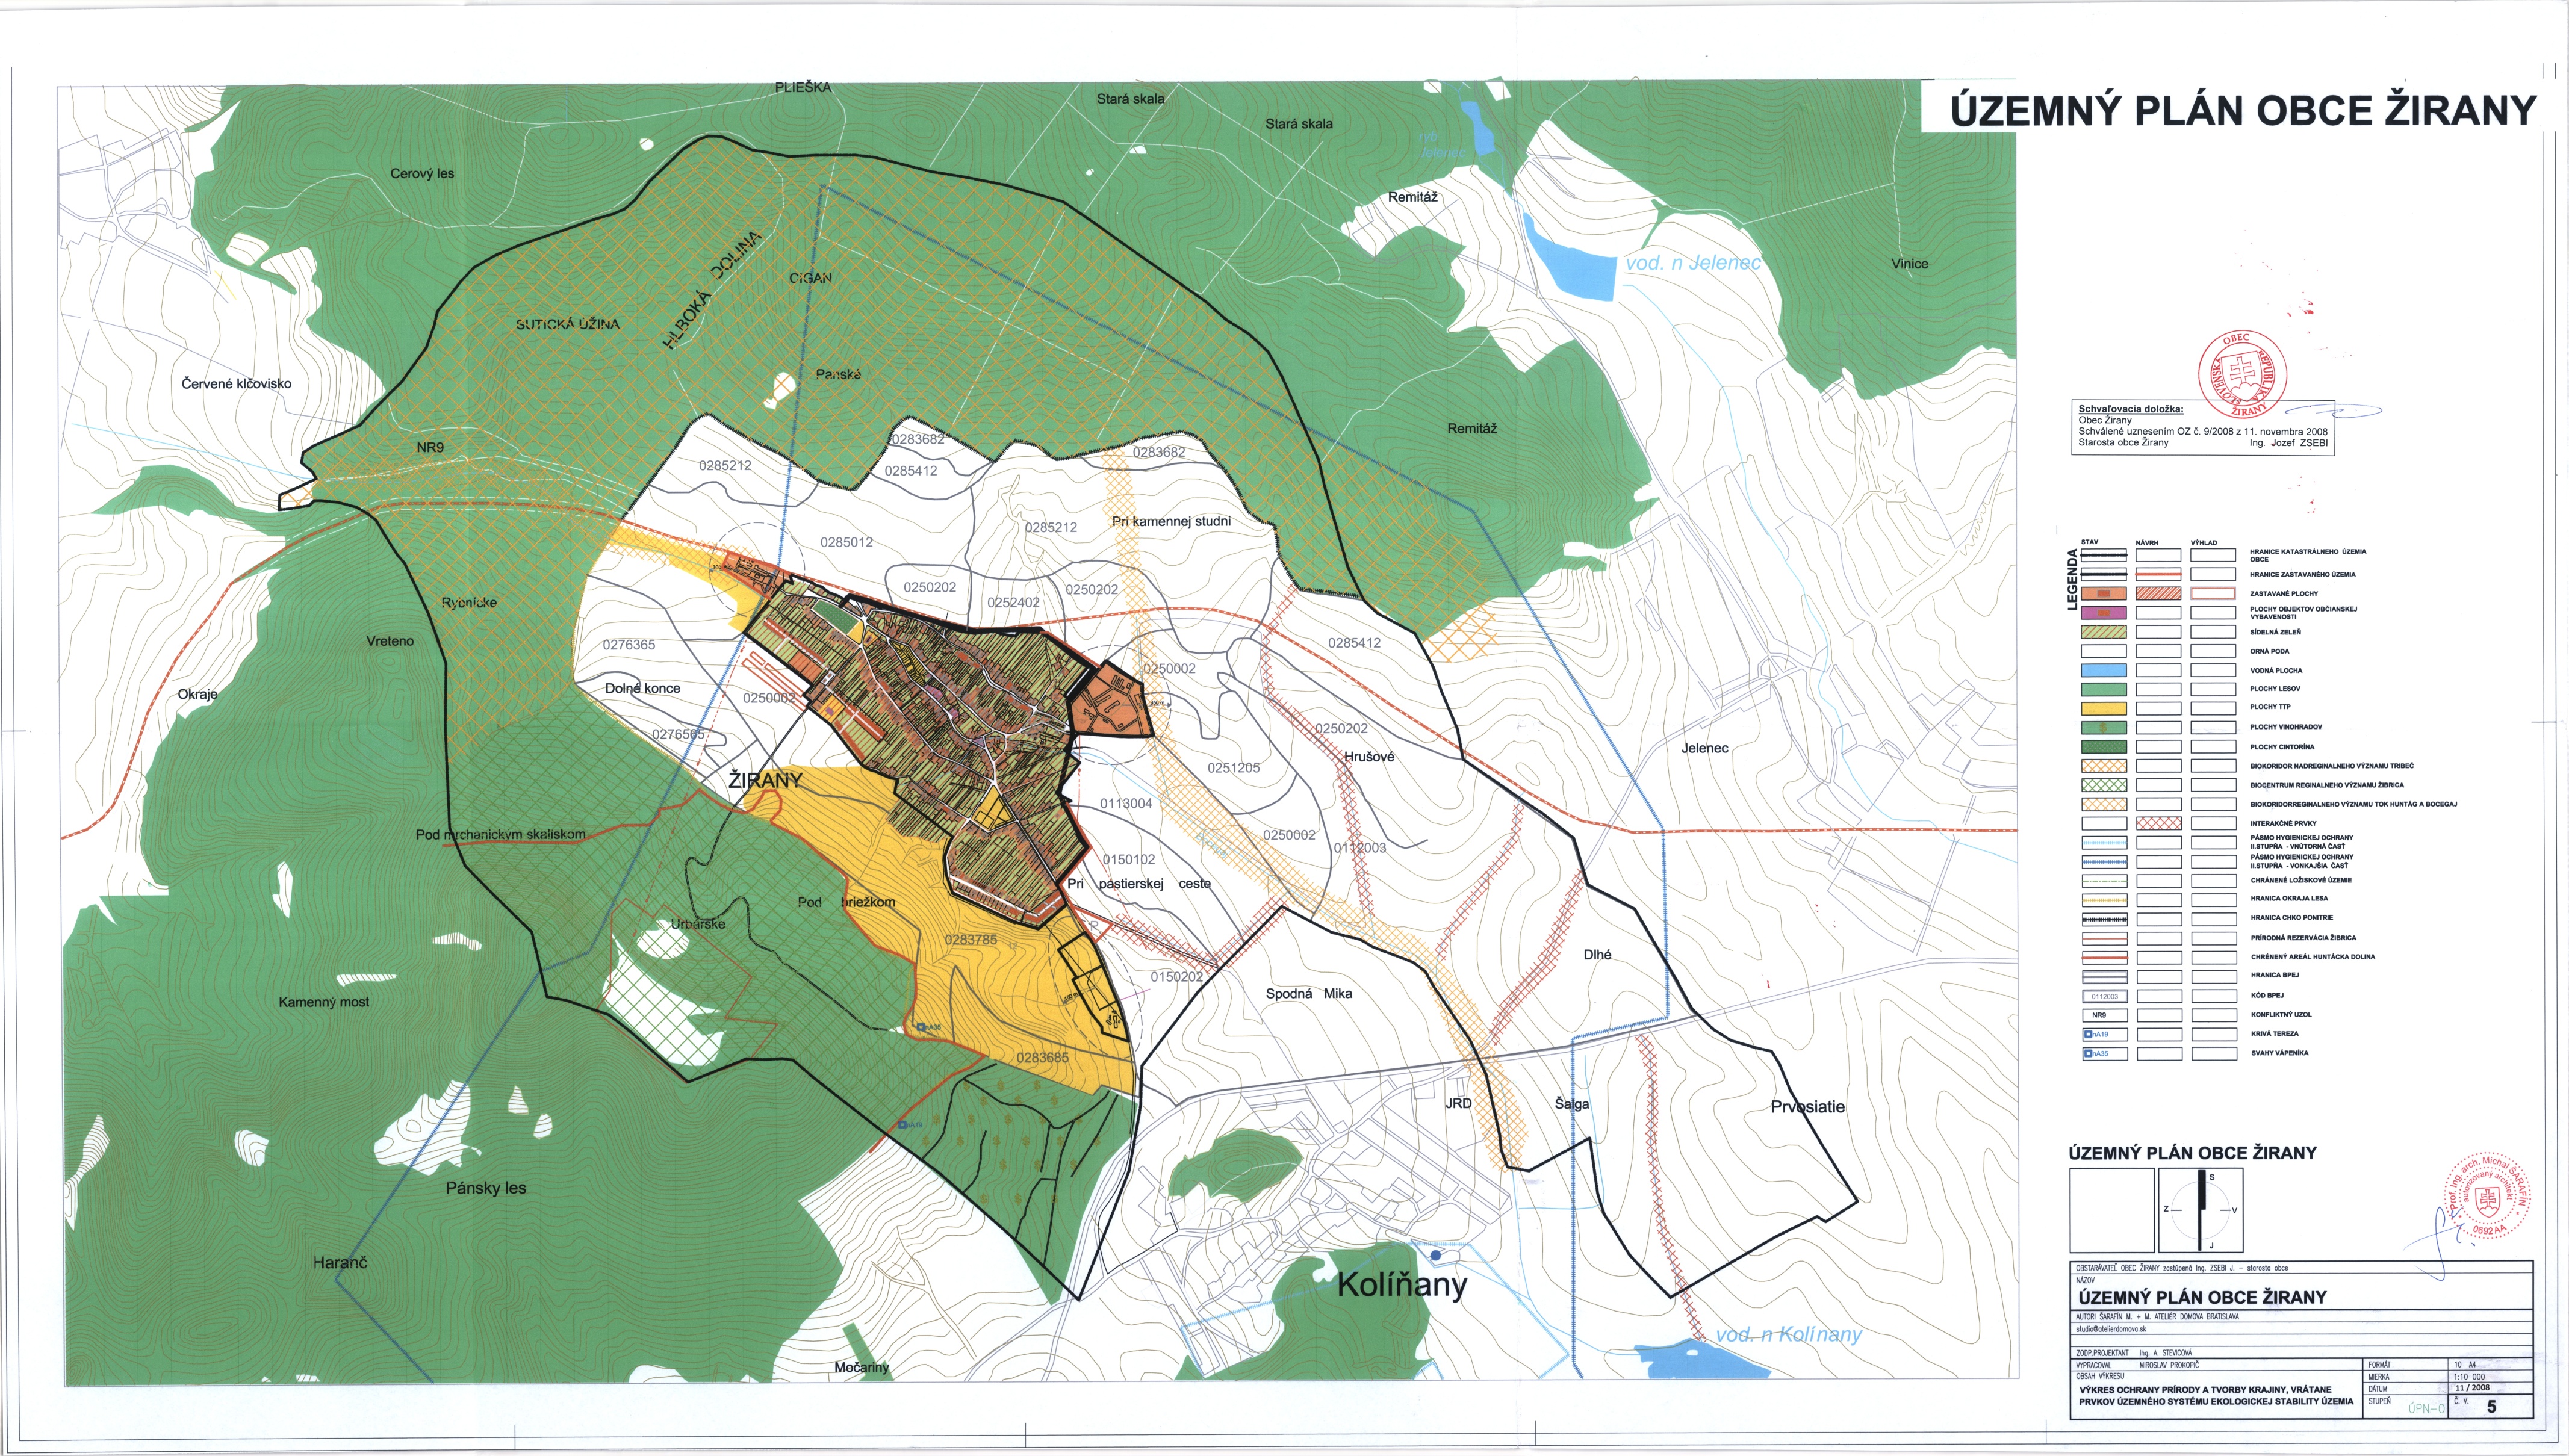Click the red hatched Zastavané plochy návrh swatch
This screenshot has height=1456, width=2569.
click(2158, 594)
